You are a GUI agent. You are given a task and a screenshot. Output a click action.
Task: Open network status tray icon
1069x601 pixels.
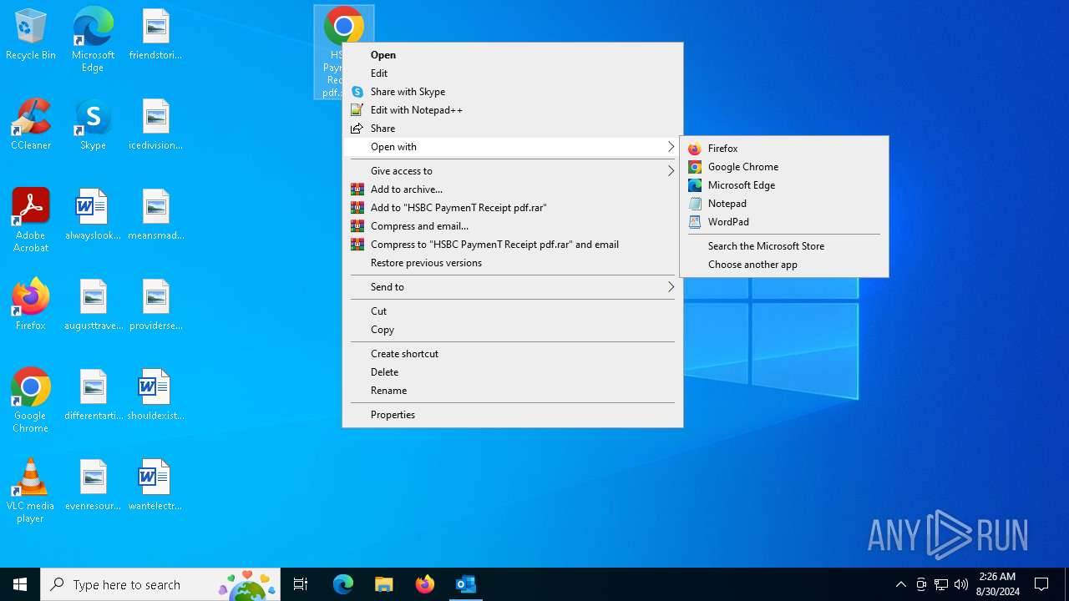pos(941,584)
